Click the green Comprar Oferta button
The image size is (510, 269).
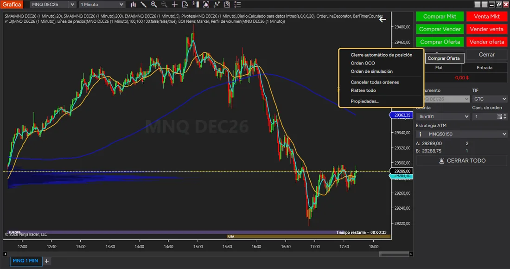pos(440,42)
